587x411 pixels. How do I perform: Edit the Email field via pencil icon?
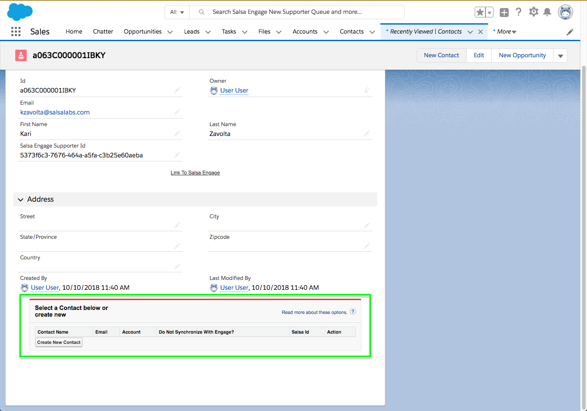177,112
